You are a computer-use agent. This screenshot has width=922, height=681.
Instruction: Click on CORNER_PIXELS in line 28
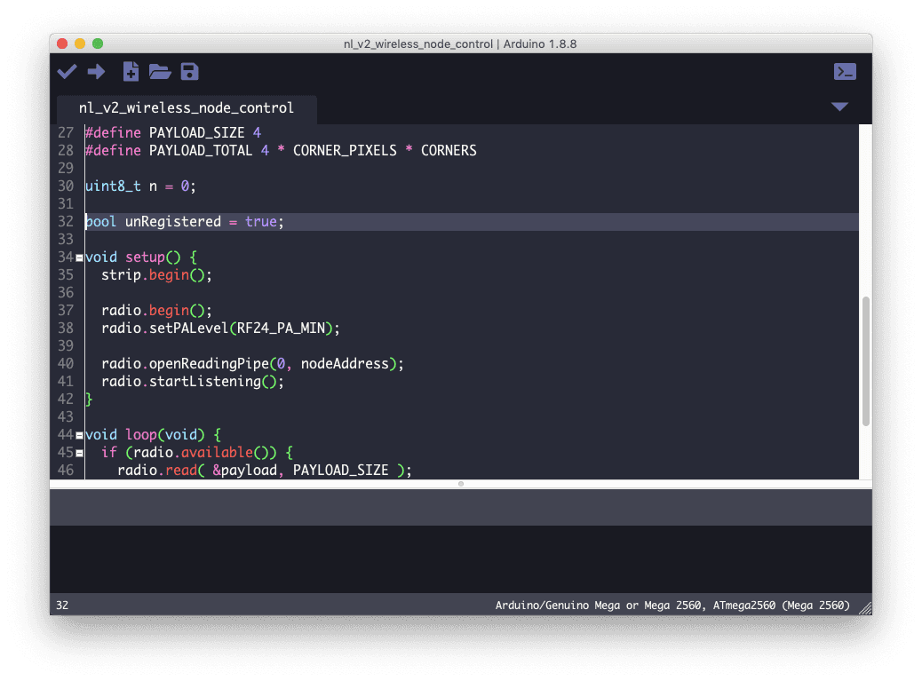(345, 150)
